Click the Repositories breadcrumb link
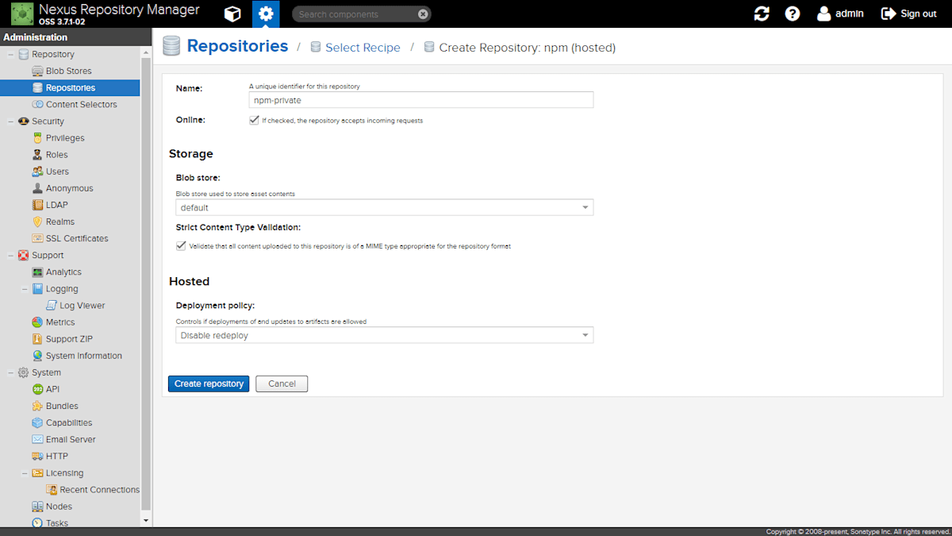 [237, 46]
